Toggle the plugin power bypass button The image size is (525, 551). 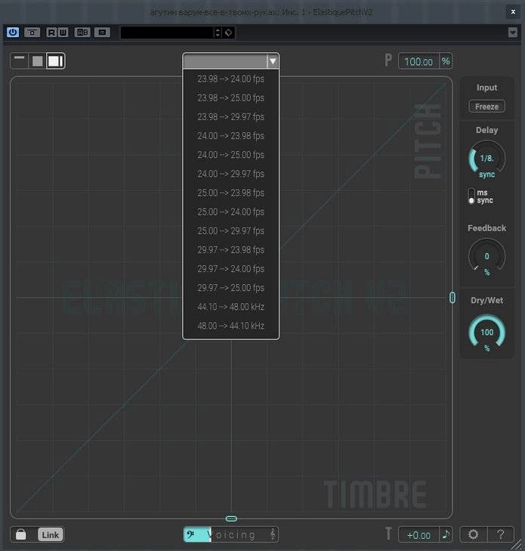(13, 33)
